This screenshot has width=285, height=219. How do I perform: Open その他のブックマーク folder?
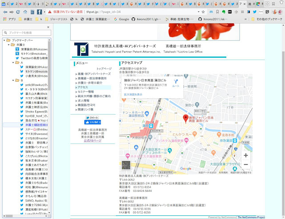(x=267, y=19)
